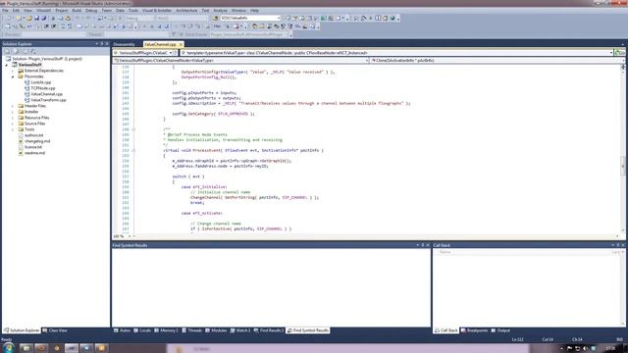Open the Breakpoints tab

[474, 330]
